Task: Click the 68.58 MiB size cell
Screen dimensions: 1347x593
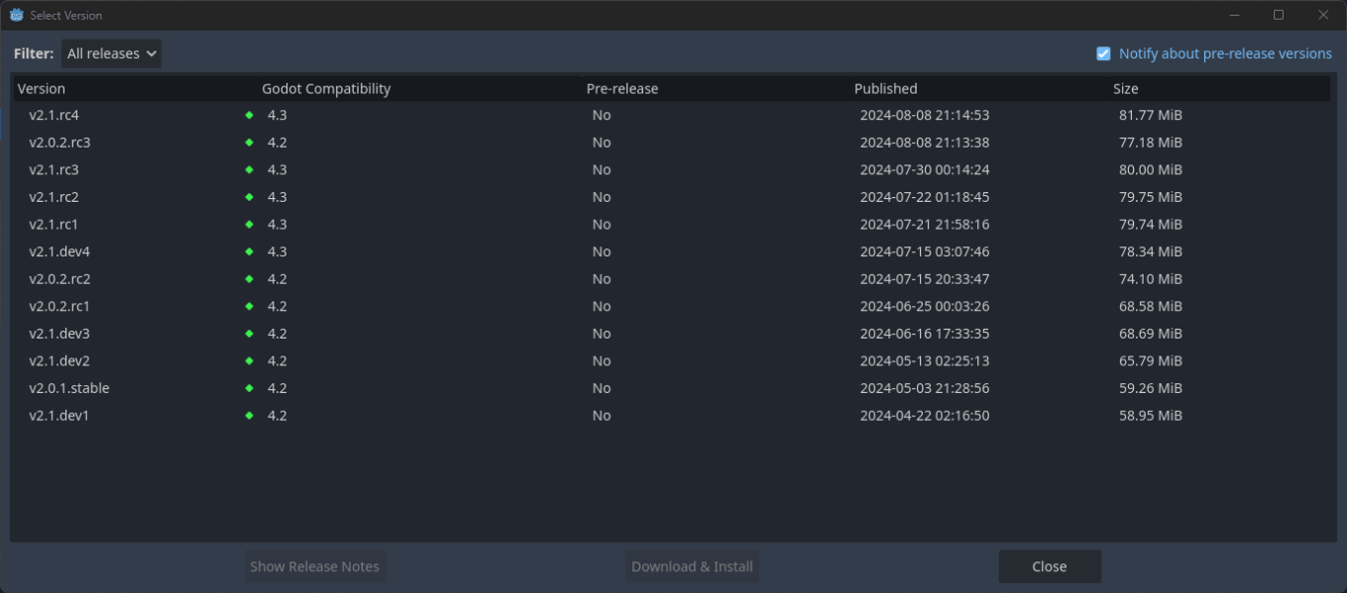Action: 1151,306
